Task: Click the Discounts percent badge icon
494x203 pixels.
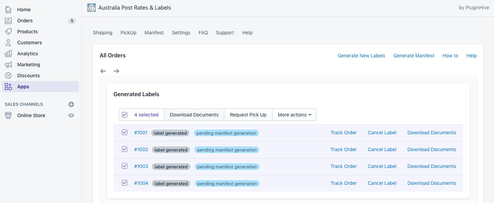Action: pyautogui.click(x=8, y=76)
